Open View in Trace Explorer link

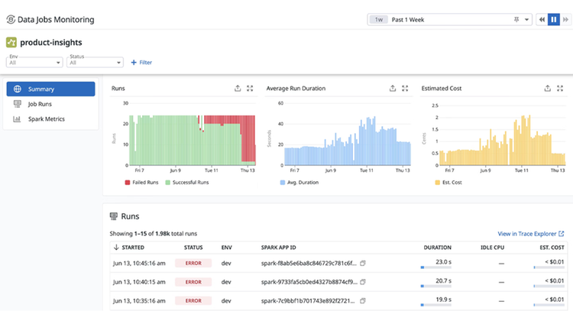(531, 234)
